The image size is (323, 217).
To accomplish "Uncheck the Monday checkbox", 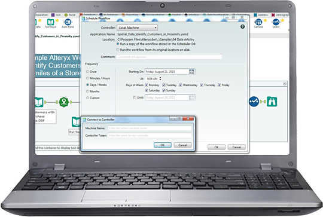I will (x=147, y=85).
